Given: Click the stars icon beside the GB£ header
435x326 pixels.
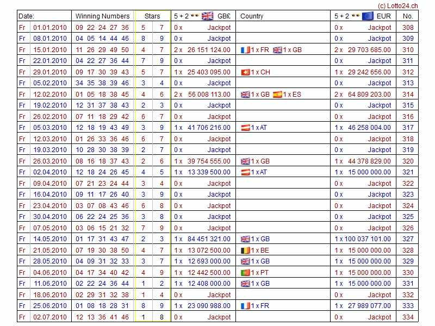Looking at the screenshot, I should point(194,16).
